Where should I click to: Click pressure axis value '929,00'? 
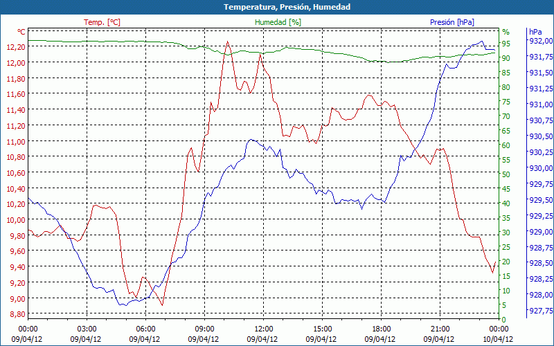[x=539, y=231]
